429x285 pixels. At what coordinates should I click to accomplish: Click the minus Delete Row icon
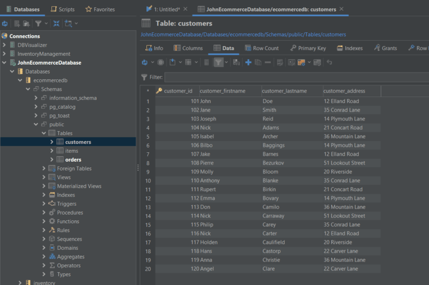point(268,62)
